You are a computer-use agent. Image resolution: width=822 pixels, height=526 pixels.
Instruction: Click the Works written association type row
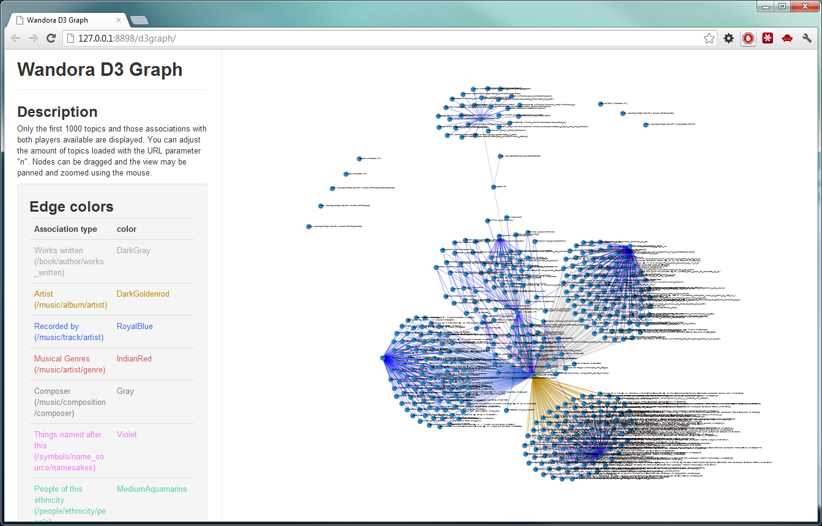[68, 261]
